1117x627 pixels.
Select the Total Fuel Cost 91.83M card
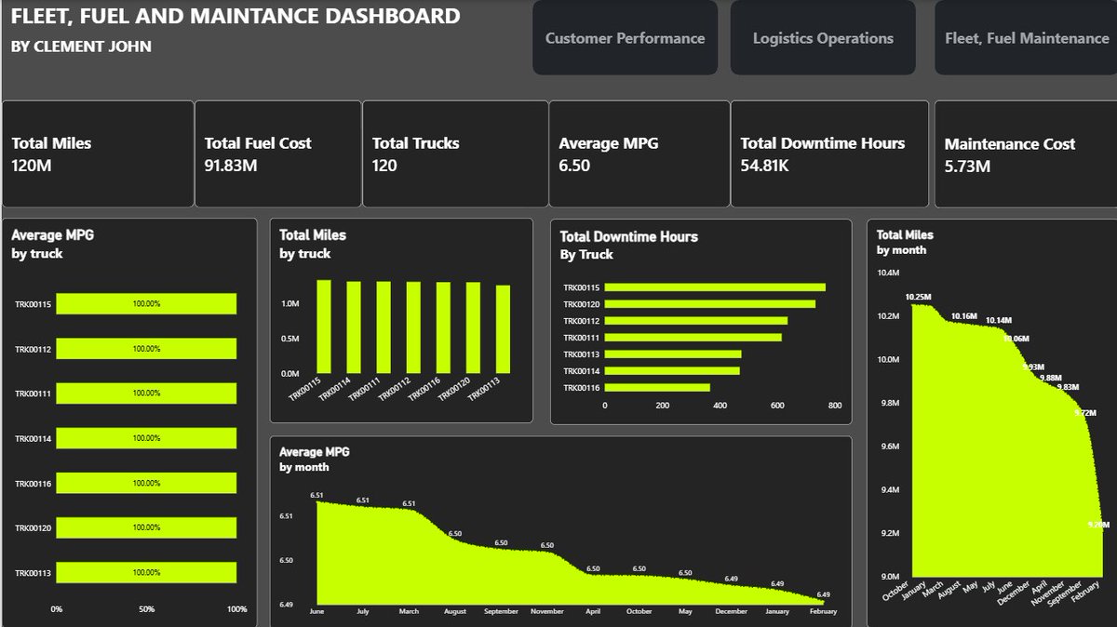(x=277, y=154)
